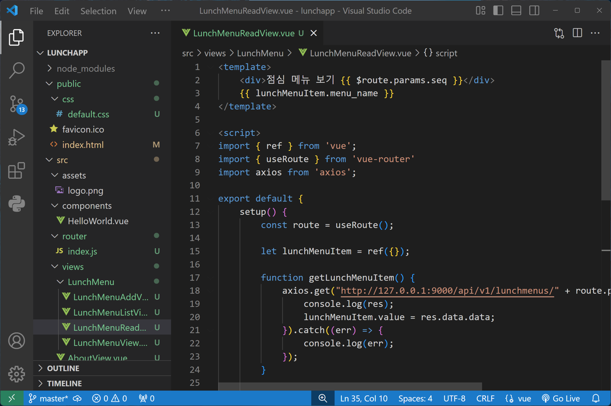Open logo.png file
Image resolution: width=611 pixels, height=406 pixels.
(102, 190)
